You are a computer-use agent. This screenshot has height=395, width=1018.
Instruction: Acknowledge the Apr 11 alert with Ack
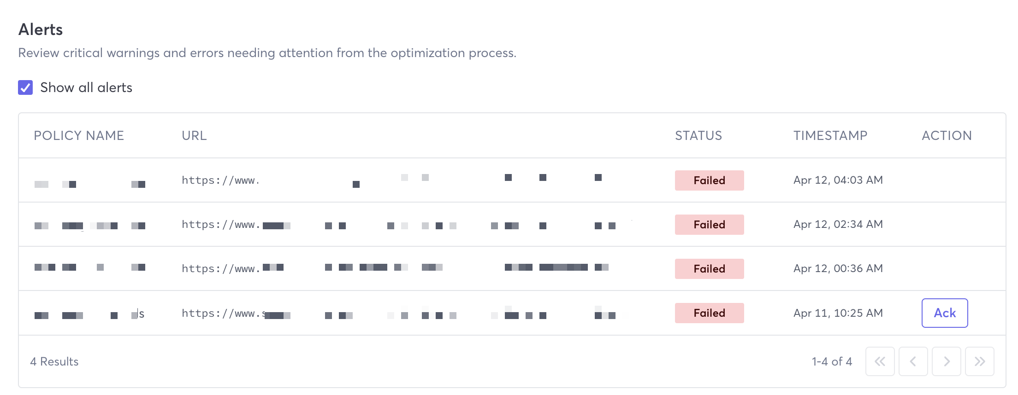point(944,313)
